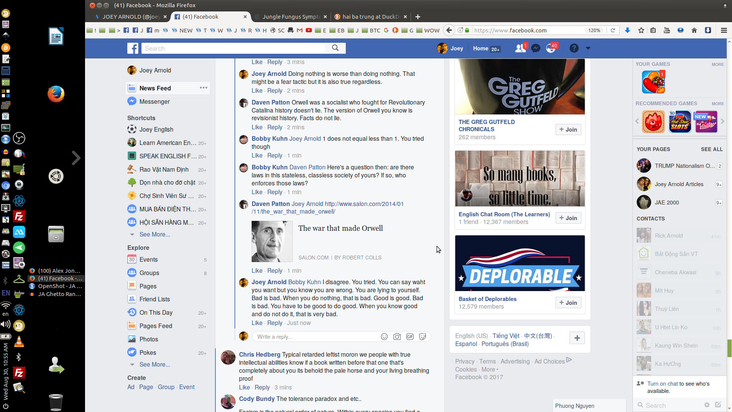Show next recommended games arrow
The image size is (732, 412).
[x=722, y=121]
